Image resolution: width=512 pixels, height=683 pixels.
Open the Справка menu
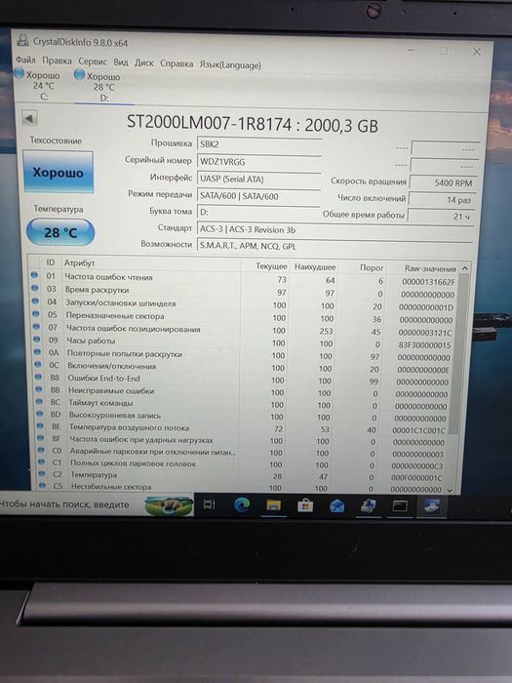177,63
